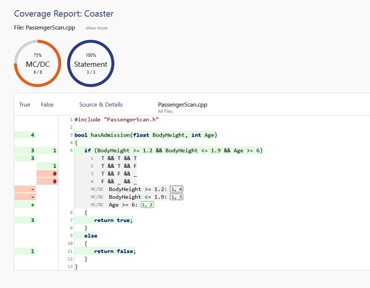Expand file details via show more
Viewport: 370px width, 288px height.
(x=96, y=28)
